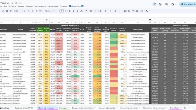The height and width of the screenshot is (110, 196).
Task: Open the zoom level 100% dropdown
Action: [17, 11]
